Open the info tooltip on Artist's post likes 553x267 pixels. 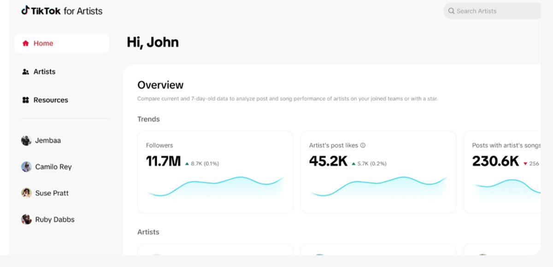click(x=363, y=145)
